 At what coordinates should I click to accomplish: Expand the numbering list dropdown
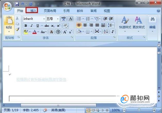click(x=92, y=19)
